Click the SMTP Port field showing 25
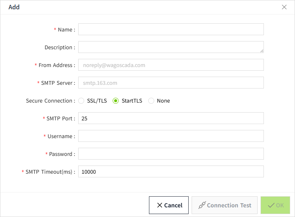The height and width of the screenshot is (217, 295). tap(171, 118)
